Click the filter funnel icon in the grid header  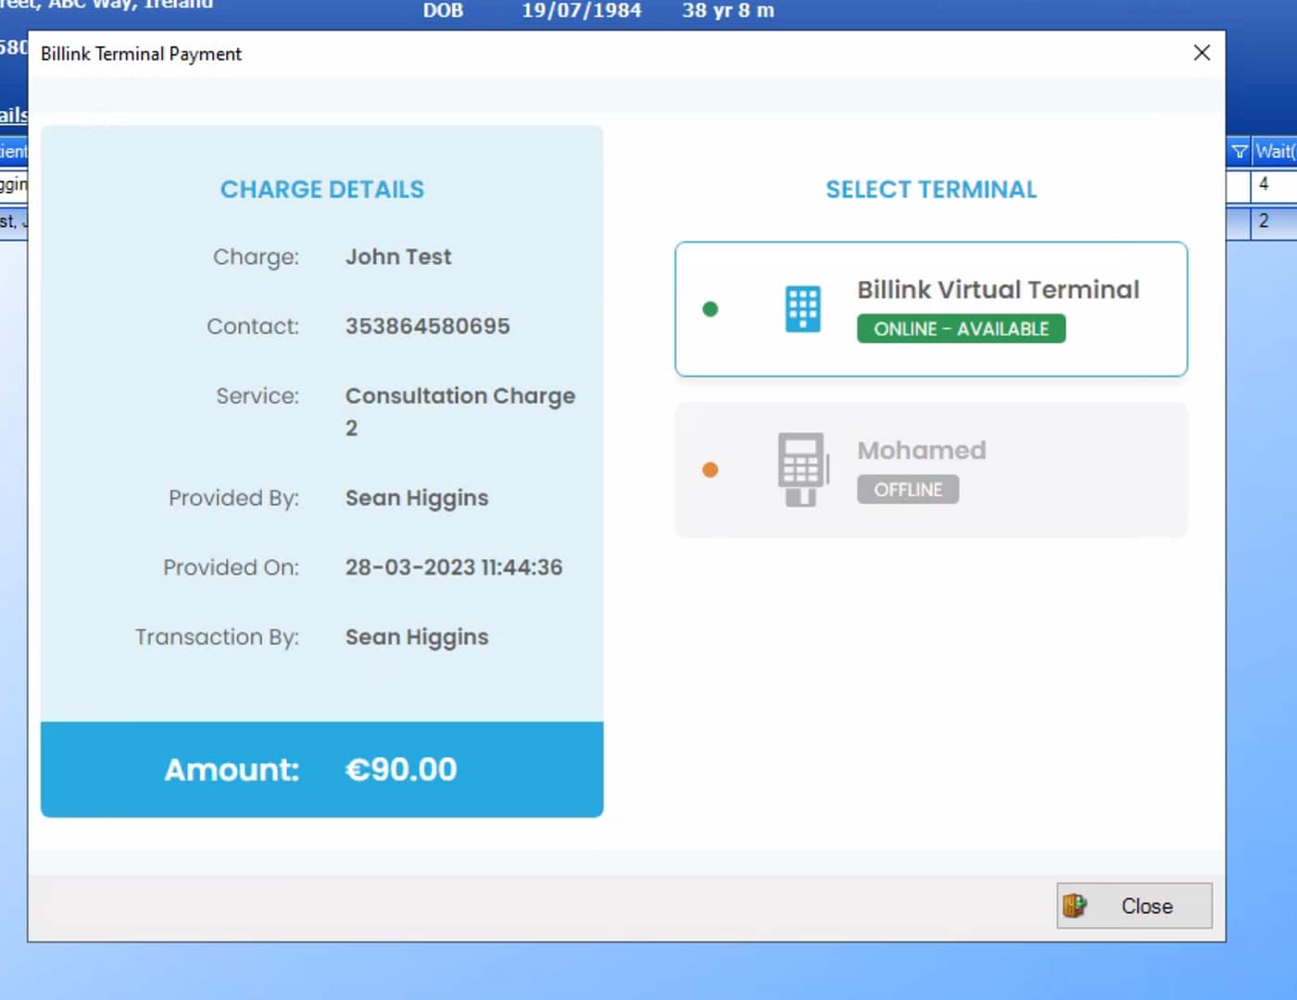click(1239, 151)
